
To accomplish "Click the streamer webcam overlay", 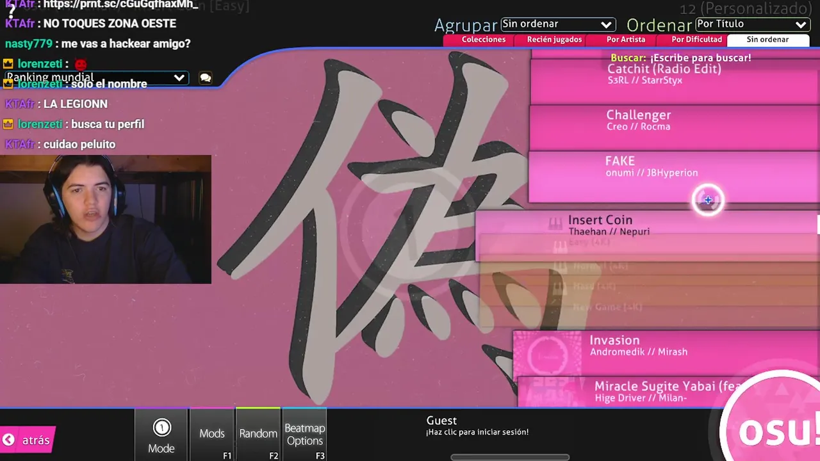I will 106,219.
